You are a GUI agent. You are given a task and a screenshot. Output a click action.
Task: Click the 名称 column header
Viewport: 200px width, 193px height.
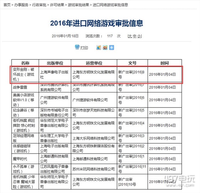pos(25,63)
